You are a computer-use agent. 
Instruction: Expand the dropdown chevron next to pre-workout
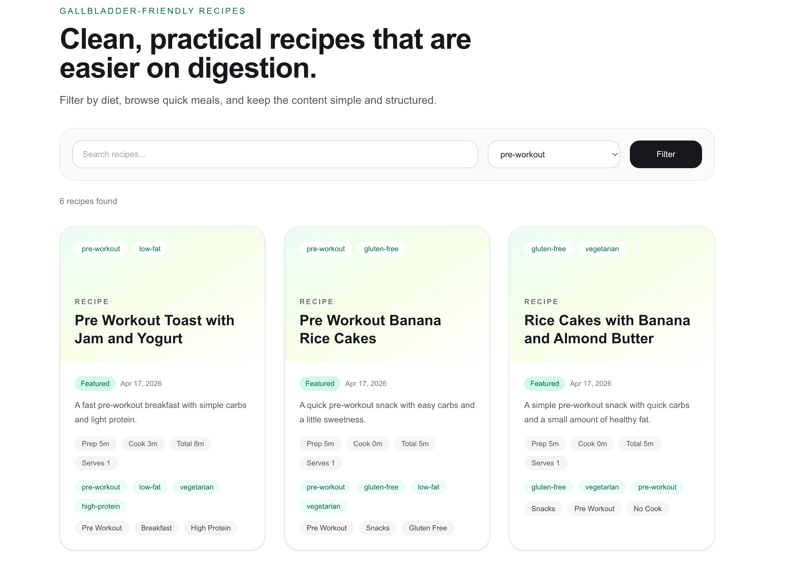coord(614,154)
